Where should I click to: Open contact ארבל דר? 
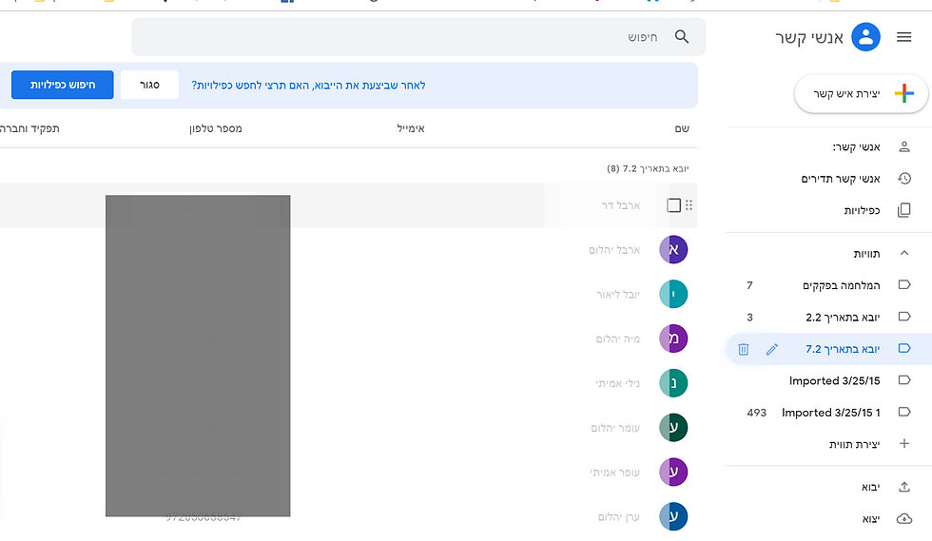[x=620, y=205]
